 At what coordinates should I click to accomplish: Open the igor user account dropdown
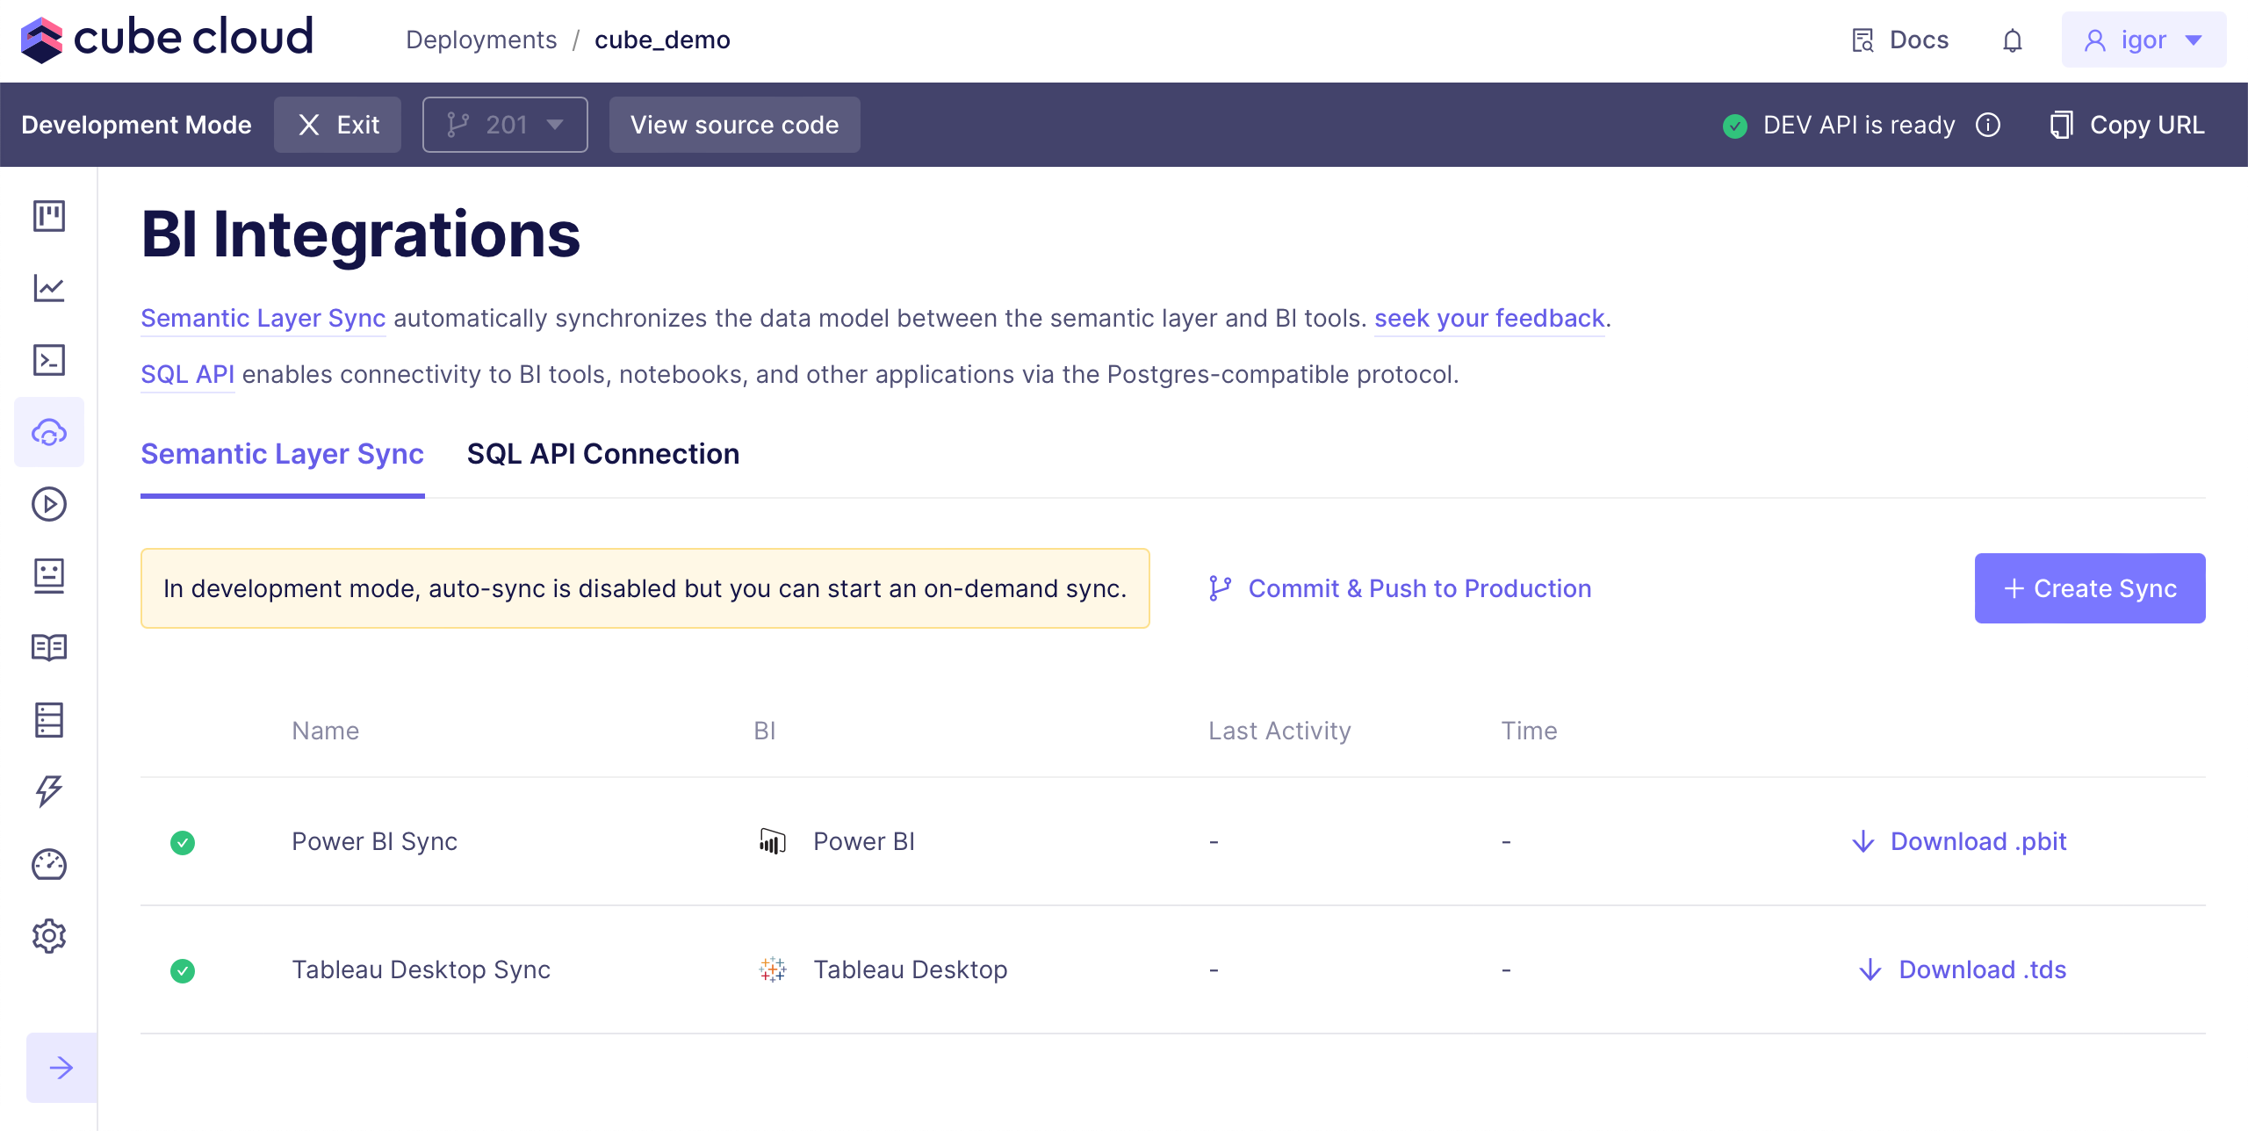[x=2143, y=40]
